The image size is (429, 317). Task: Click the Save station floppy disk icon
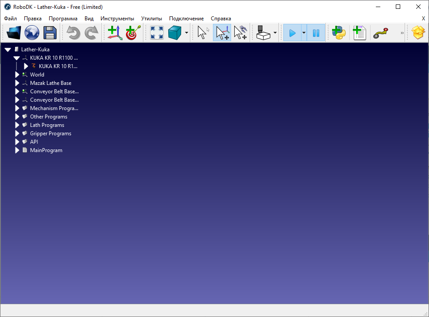(x=49, y=33)
